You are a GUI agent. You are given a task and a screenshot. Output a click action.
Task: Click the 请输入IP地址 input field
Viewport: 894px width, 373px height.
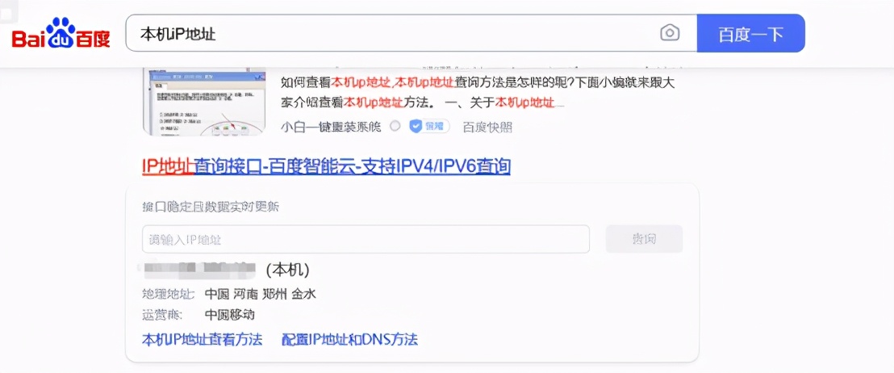pos(366,239)
